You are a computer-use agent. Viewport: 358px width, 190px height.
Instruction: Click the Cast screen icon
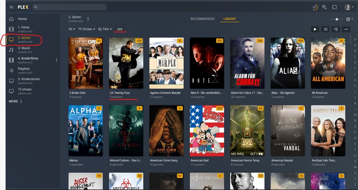pyautogui.click(x=334, y=7)
